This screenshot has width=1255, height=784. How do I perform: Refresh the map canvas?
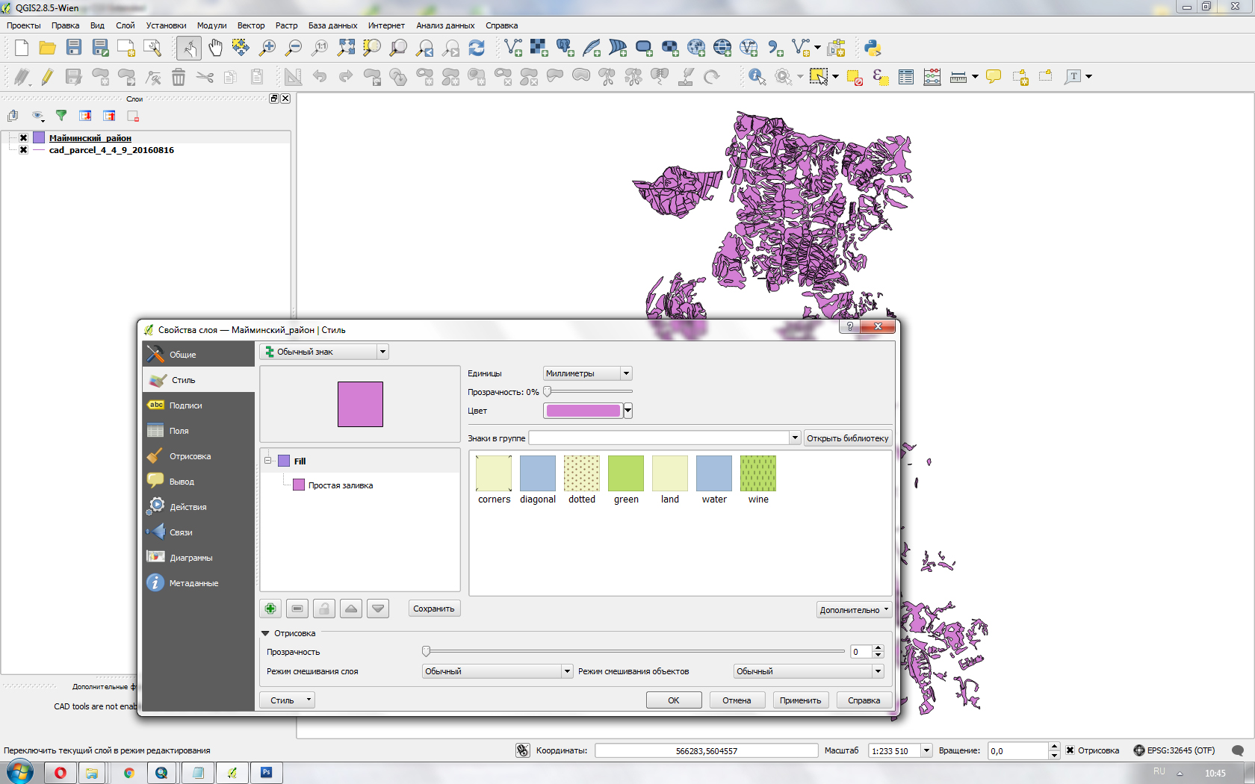[x=477, y=49]
